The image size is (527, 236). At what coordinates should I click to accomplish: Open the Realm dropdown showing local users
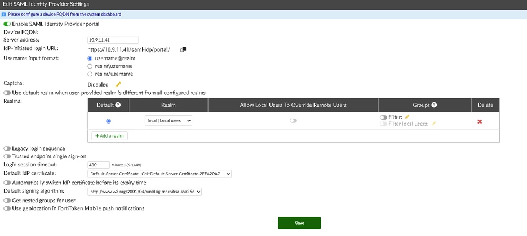coord(169,121)
